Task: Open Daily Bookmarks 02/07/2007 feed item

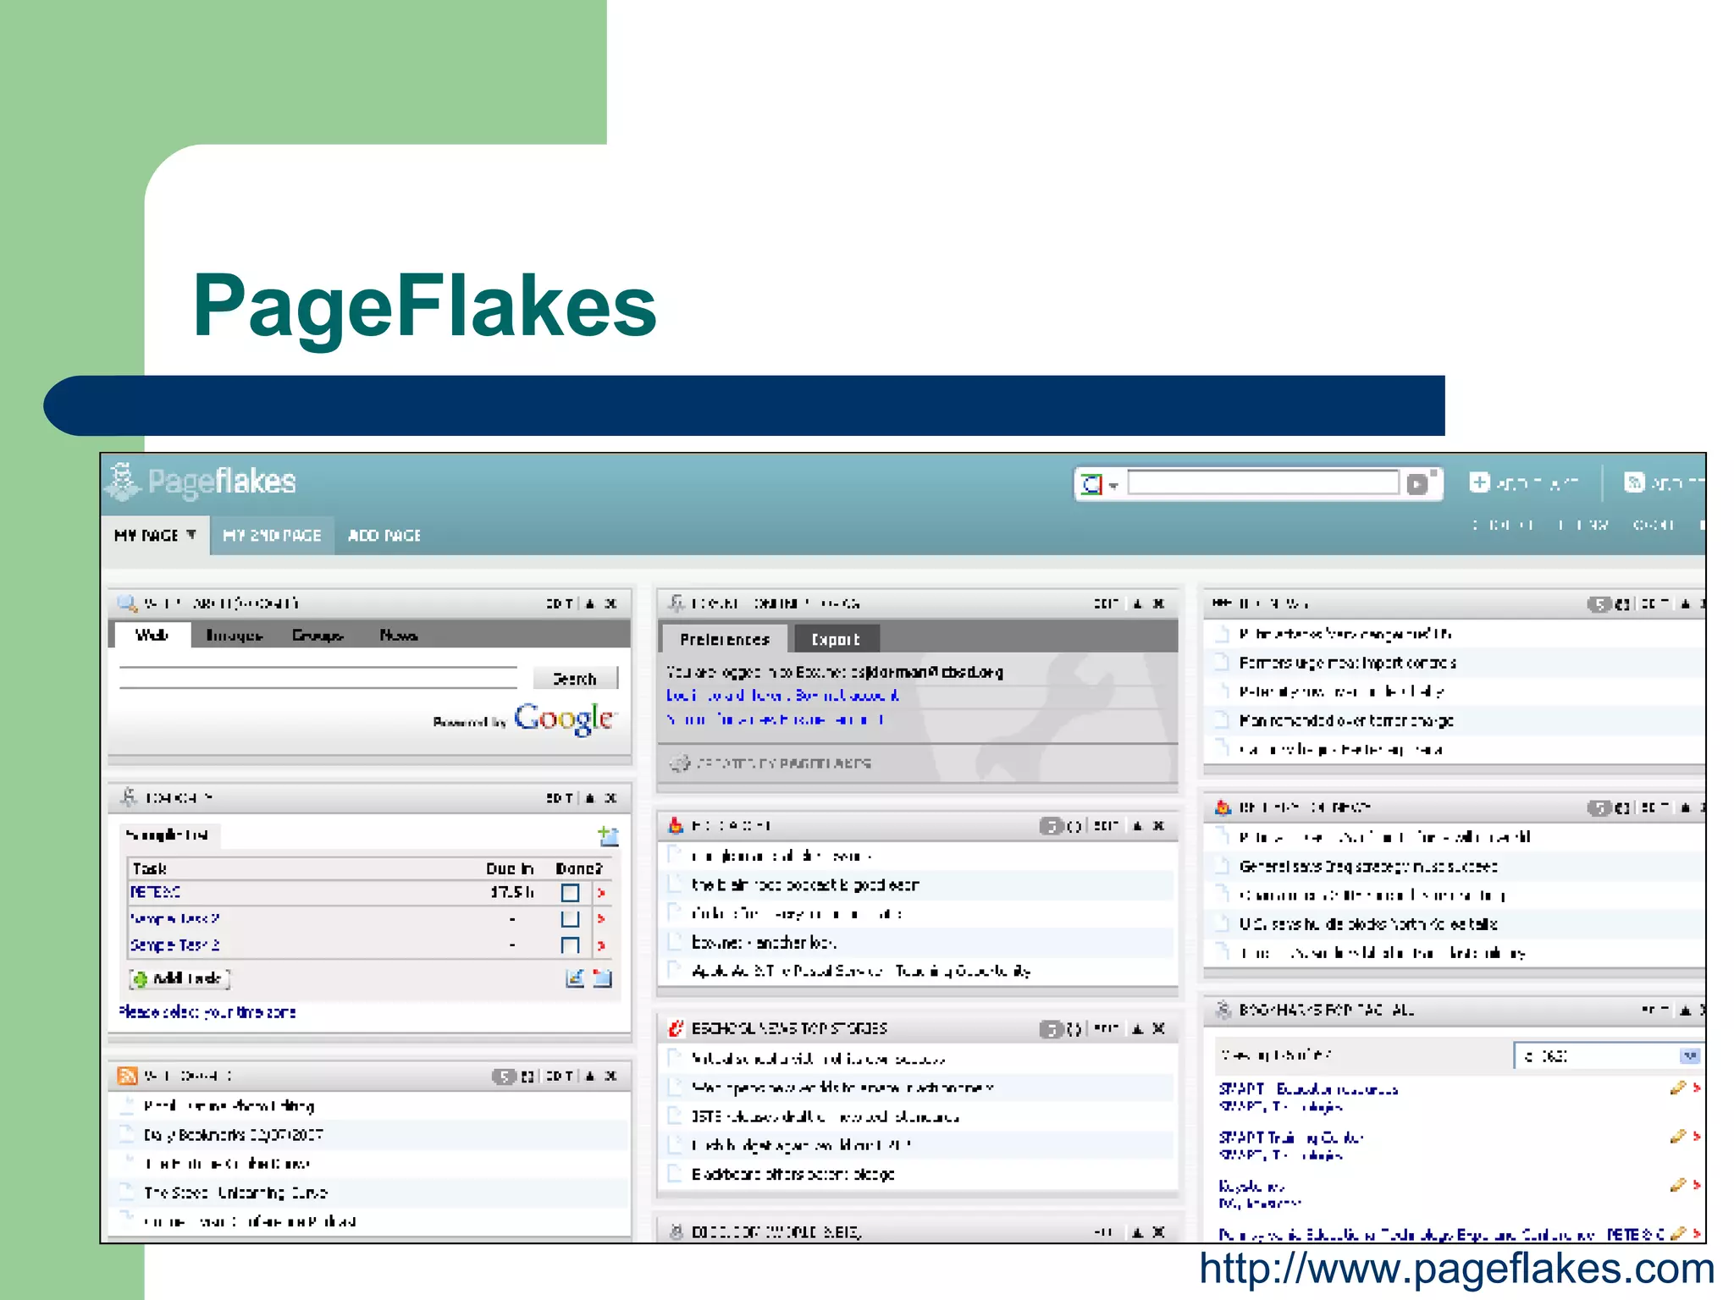Action: [234, 1134]
